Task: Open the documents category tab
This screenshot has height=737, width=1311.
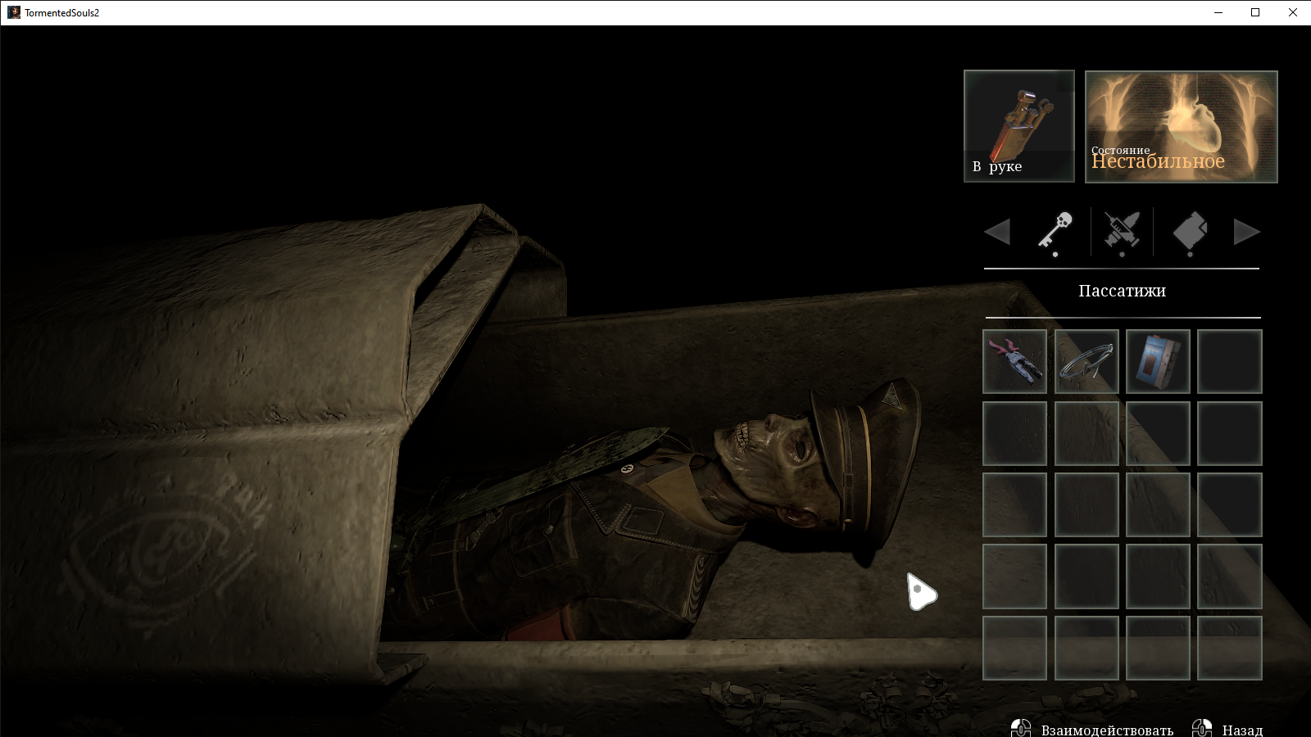Action: click(x=1190, y=232)
